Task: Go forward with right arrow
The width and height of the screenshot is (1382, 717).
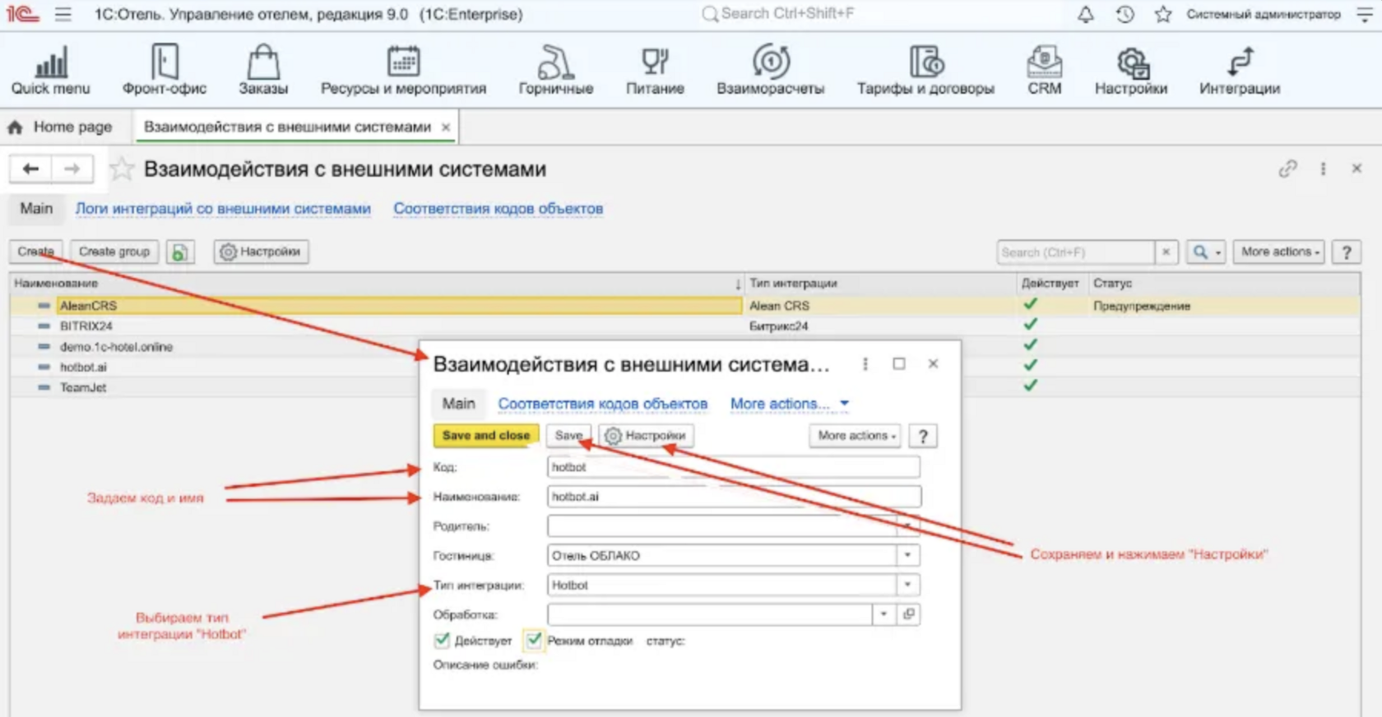Action: click(x=72, y=169)
